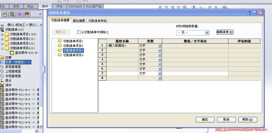Switch to 钣金 command tab
The image size is (272, 133).
click(x=30, y=6)
